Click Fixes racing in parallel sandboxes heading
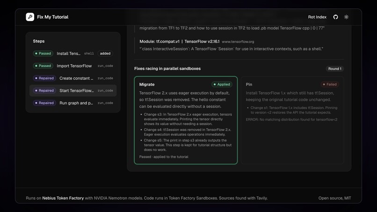377x212 pixels. click(x=167, y=69)
